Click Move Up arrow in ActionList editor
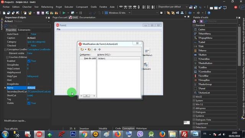 tap(95, 49)
